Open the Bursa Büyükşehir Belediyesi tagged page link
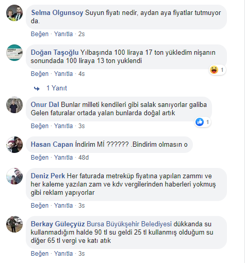The width and height of the screenshot is (245, 263). (x=129, y=224)
